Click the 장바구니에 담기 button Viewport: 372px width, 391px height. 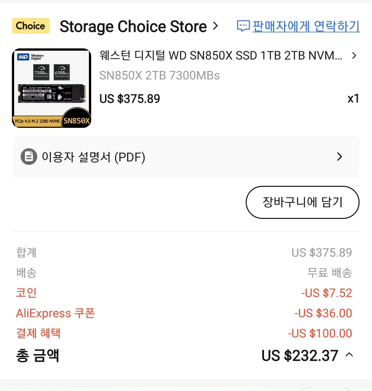tap(303, 202)
